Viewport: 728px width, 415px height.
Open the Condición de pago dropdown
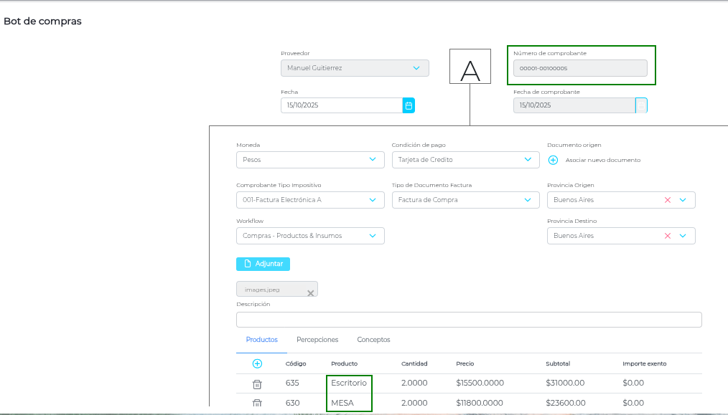[x=466, y=160]
